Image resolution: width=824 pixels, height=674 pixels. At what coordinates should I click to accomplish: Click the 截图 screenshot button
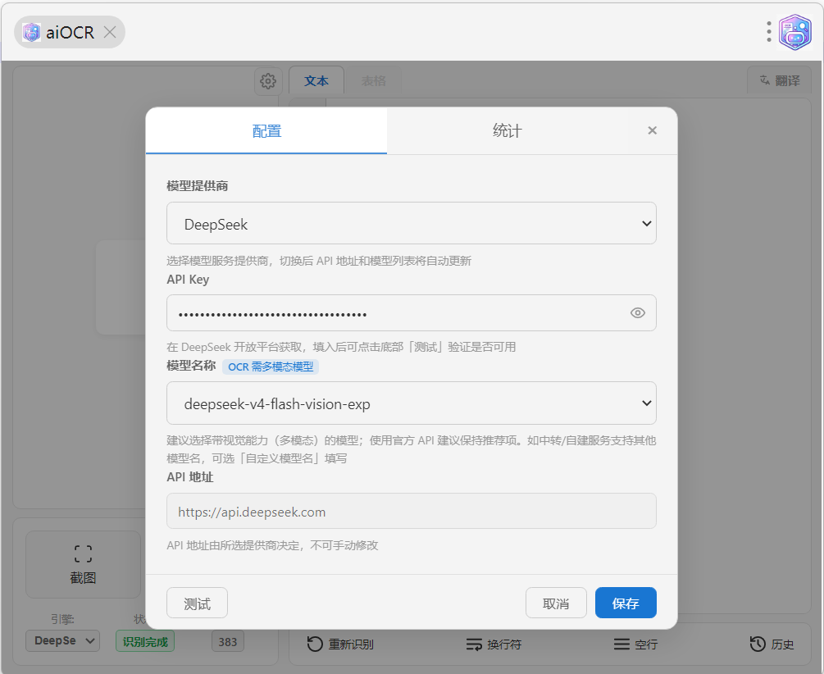coord(83,564)
